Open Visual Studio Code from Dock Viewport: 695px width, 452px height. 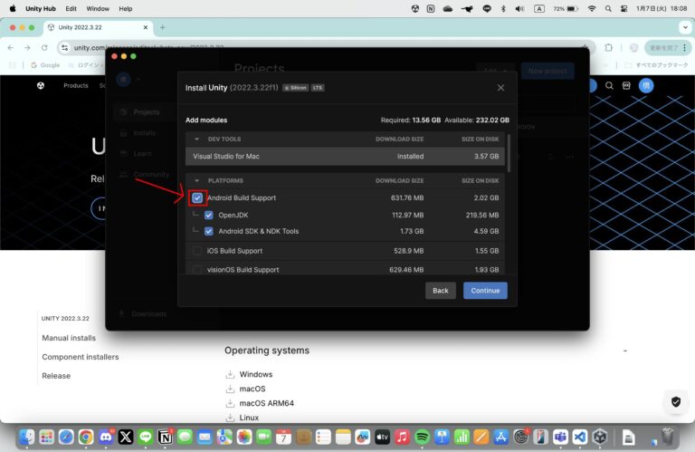[580, 437]
